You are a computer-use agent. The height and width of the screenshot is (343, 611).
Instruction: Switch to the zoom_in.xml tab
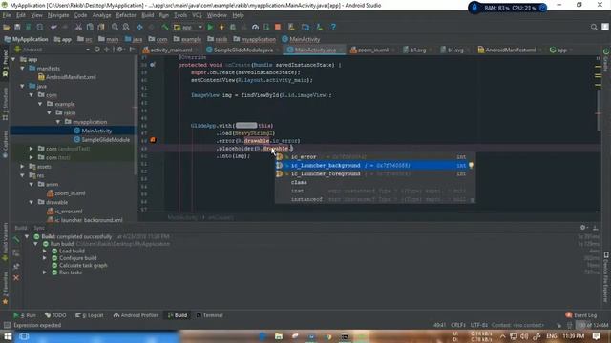click(x=372, y=50)
